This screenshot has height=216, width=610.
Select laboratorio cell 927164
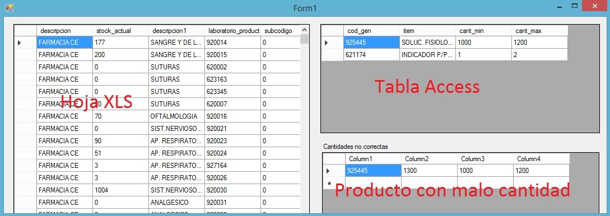pyautogui.click(x=232, y=166)
